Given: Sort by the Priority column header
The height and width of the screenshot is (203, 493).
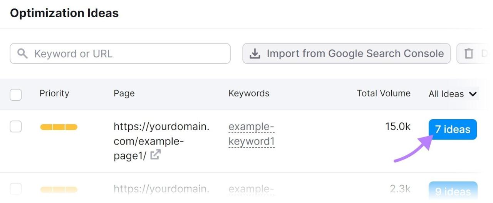Looking at the screenshot, I should pyautogui.click(x=54, y=93).
